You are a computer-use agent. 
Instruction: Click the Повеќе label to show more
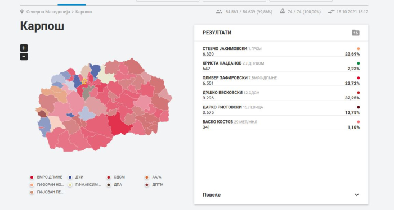tap(212, 195)
